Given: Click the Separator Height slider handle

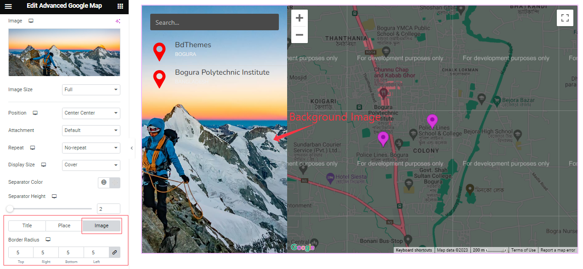Looking at the screenshot, I should 10,209.
